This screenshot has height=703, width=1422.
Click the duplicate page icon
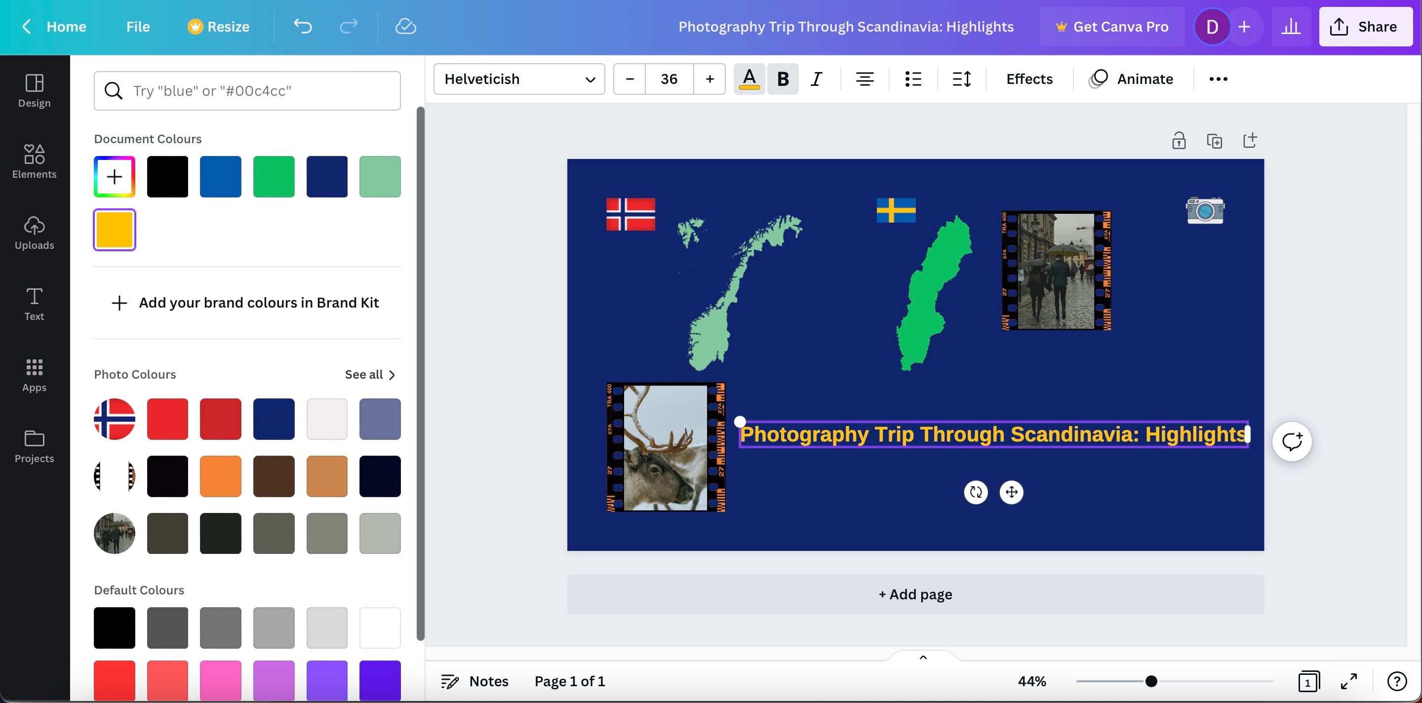click(1214, 141)
